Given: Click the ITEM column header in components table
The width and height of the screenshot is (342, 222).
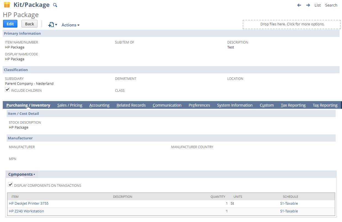Looking at the screenshot, I should pos(15,197).
